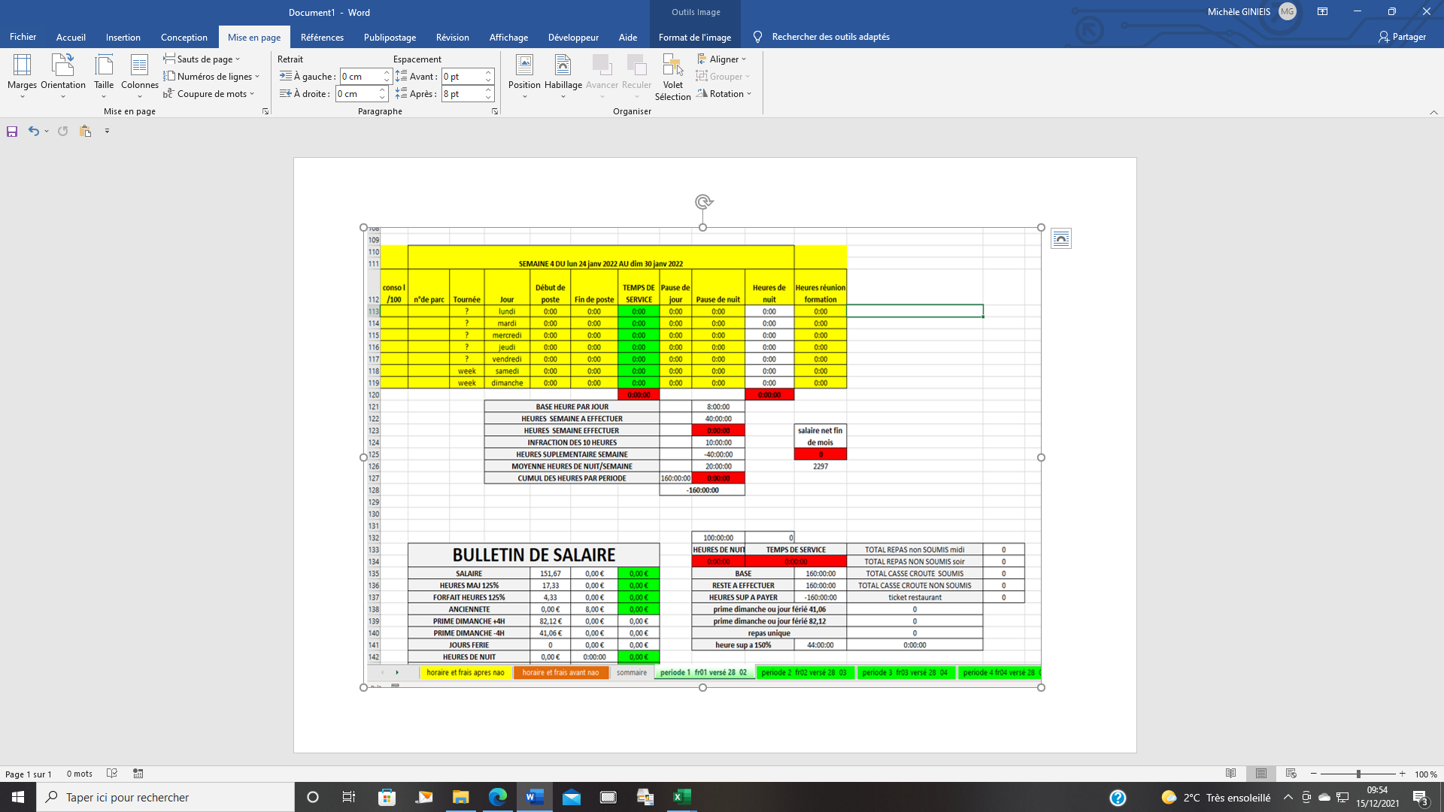This screenshot has width=1444, height=812.
Task: Click the Partager share button
Action: [1402, 37]
